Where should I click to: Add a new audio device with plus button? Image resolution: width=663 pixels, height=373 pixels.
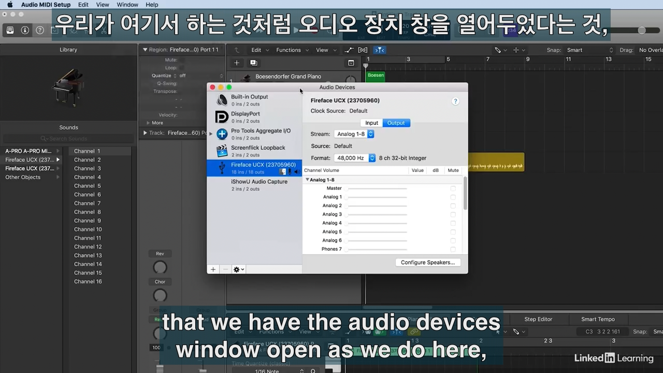213,269
